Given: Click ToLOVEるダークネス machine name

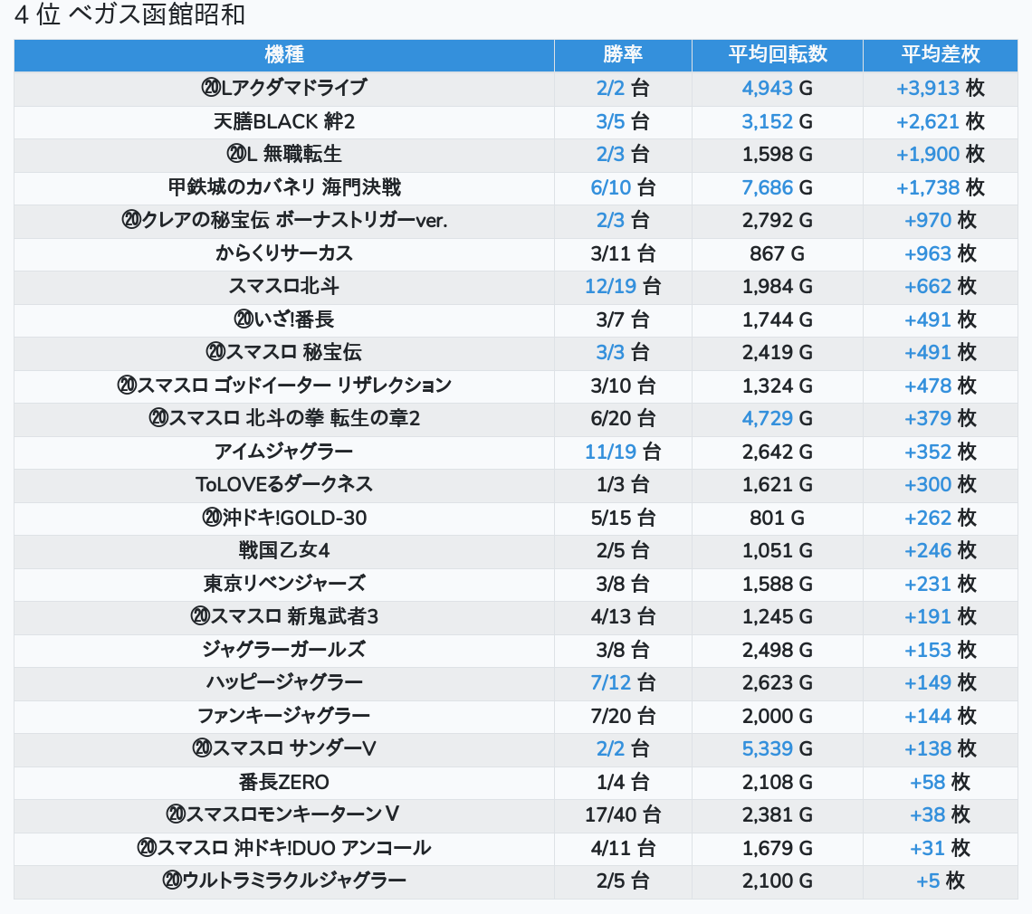Looking at the screenshot, I should [x=283, y=484].
